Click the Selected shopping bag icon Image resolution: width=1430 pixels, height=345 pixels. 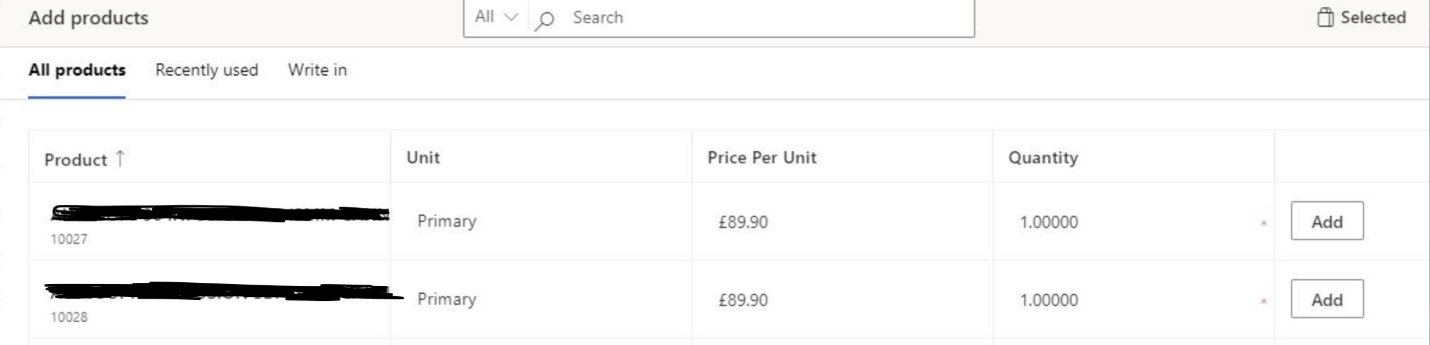coord(1325,18)
